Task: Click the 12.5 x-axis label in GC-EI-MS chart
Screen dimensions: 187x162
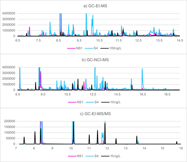Action: click(x=138, y=40)
